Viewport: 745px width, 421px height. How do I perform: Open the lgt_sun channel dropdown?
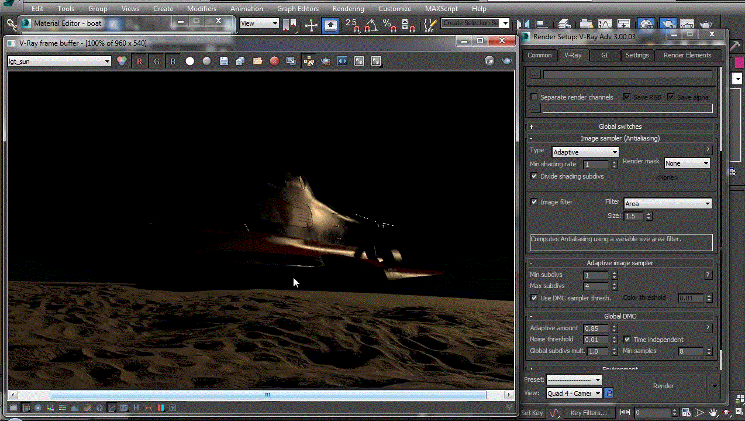click(59, 61)
